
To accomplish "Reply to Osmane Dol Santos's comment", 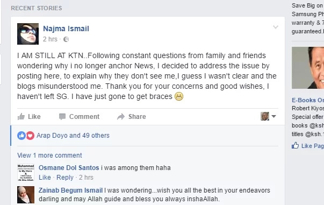I will click(x=65, y=178).
